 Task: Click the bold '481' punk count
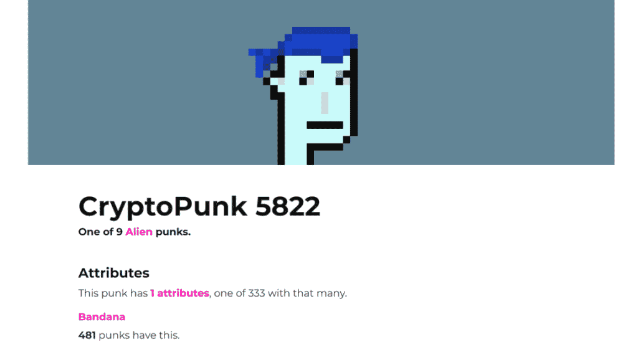[87, 335]
